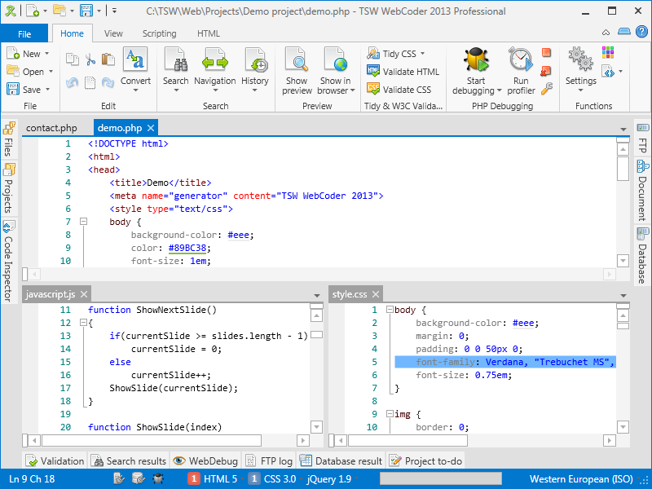Close the demo.php tab
The image size is (652, 489).
coord(150,128)
